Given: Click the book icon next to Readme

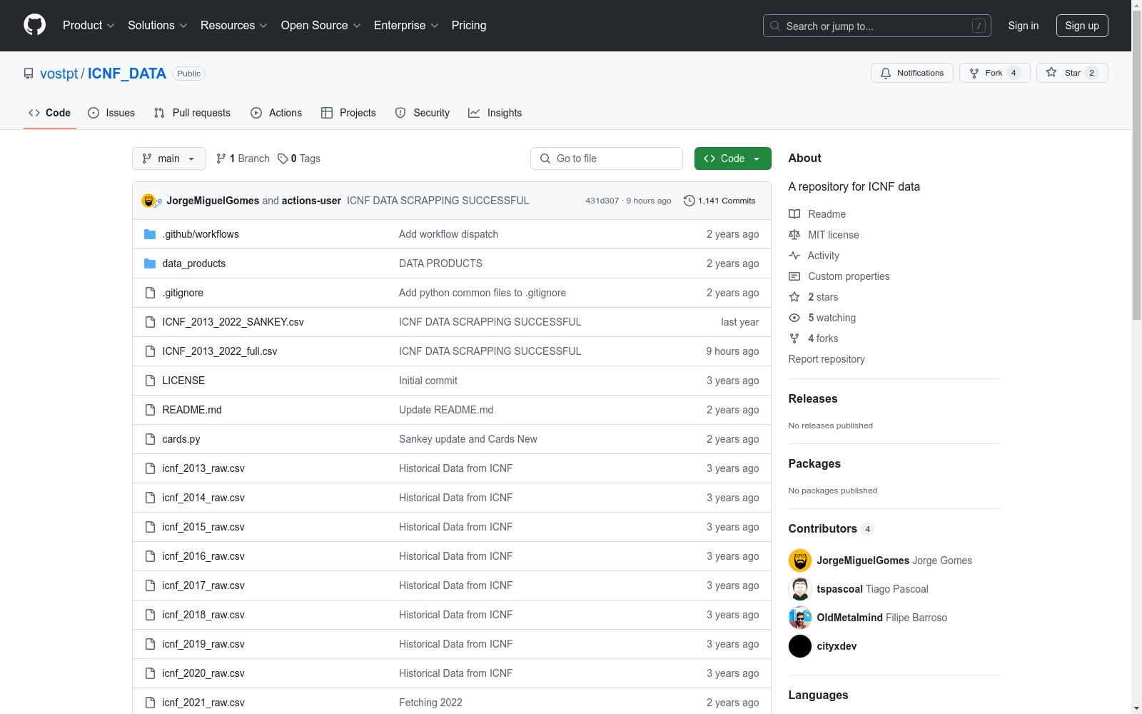Looking at the screenshot, I should (x=794, y=214).
